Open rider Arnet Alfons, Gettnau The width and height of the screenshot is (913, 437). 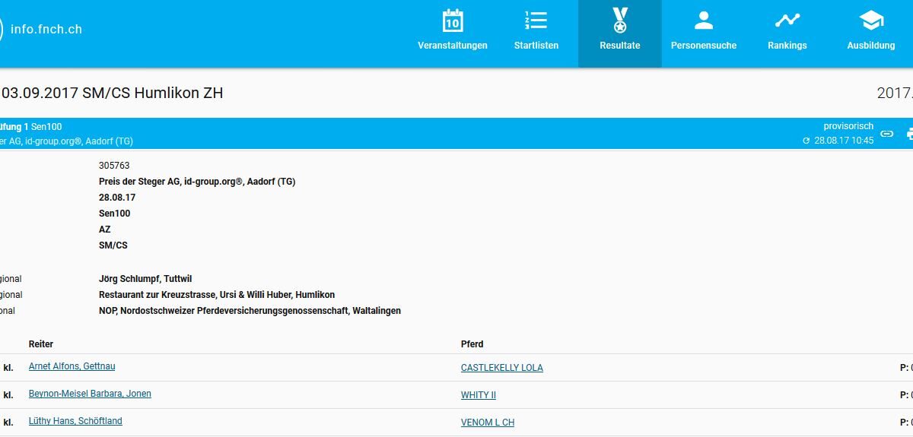[x=72, y=366]
